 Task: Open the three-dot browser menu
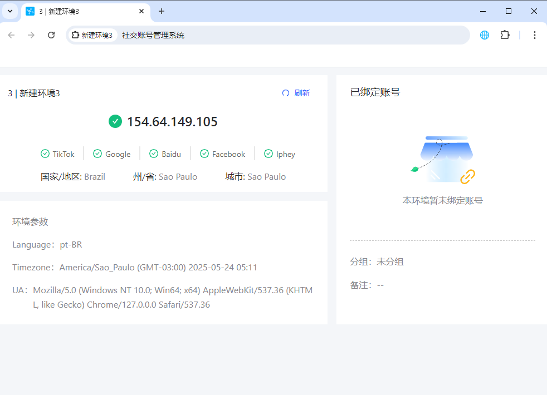pos(534,35)
